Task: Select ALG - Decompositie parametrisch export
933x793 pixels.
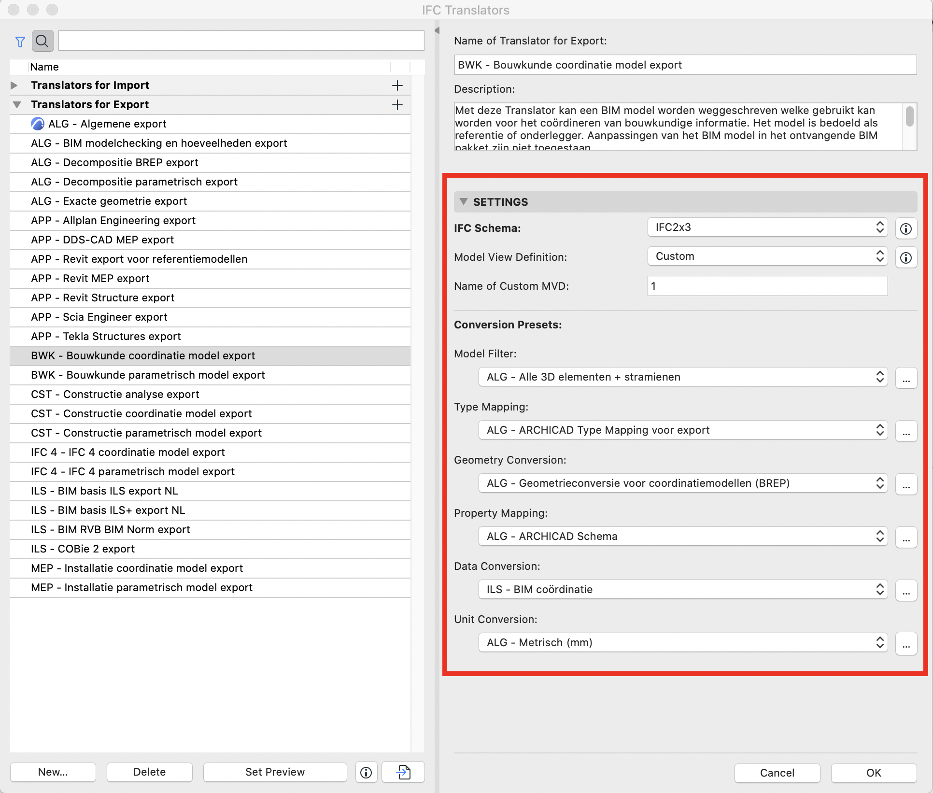Action: (210, 182)
